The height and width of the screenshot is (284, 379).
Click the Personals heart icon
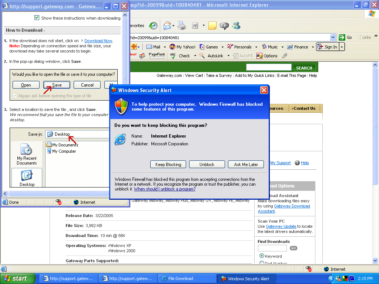(230, 47)
